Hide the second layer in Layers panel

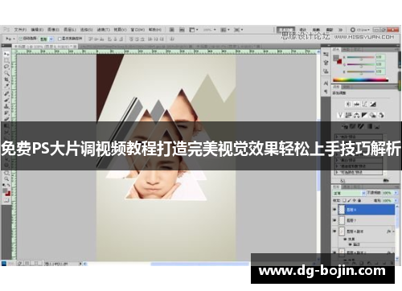pos(334,220)
